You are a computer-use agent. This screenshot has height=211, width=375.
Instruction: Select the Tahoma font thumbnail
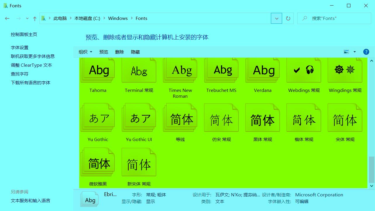98,70
